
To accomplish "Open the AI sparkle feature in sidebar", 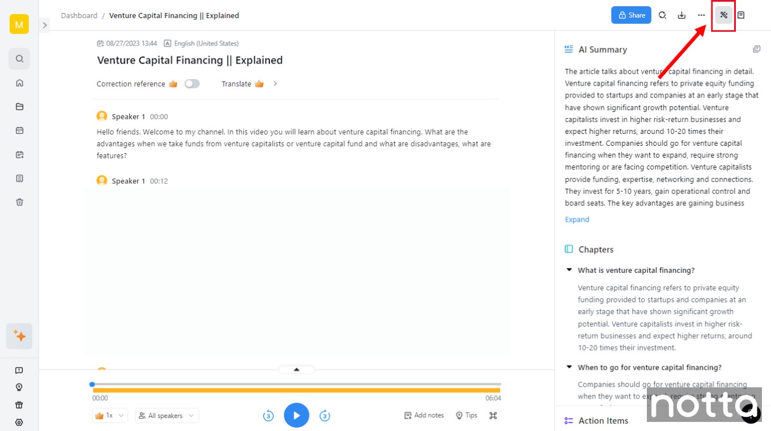I will click(19, 336).
